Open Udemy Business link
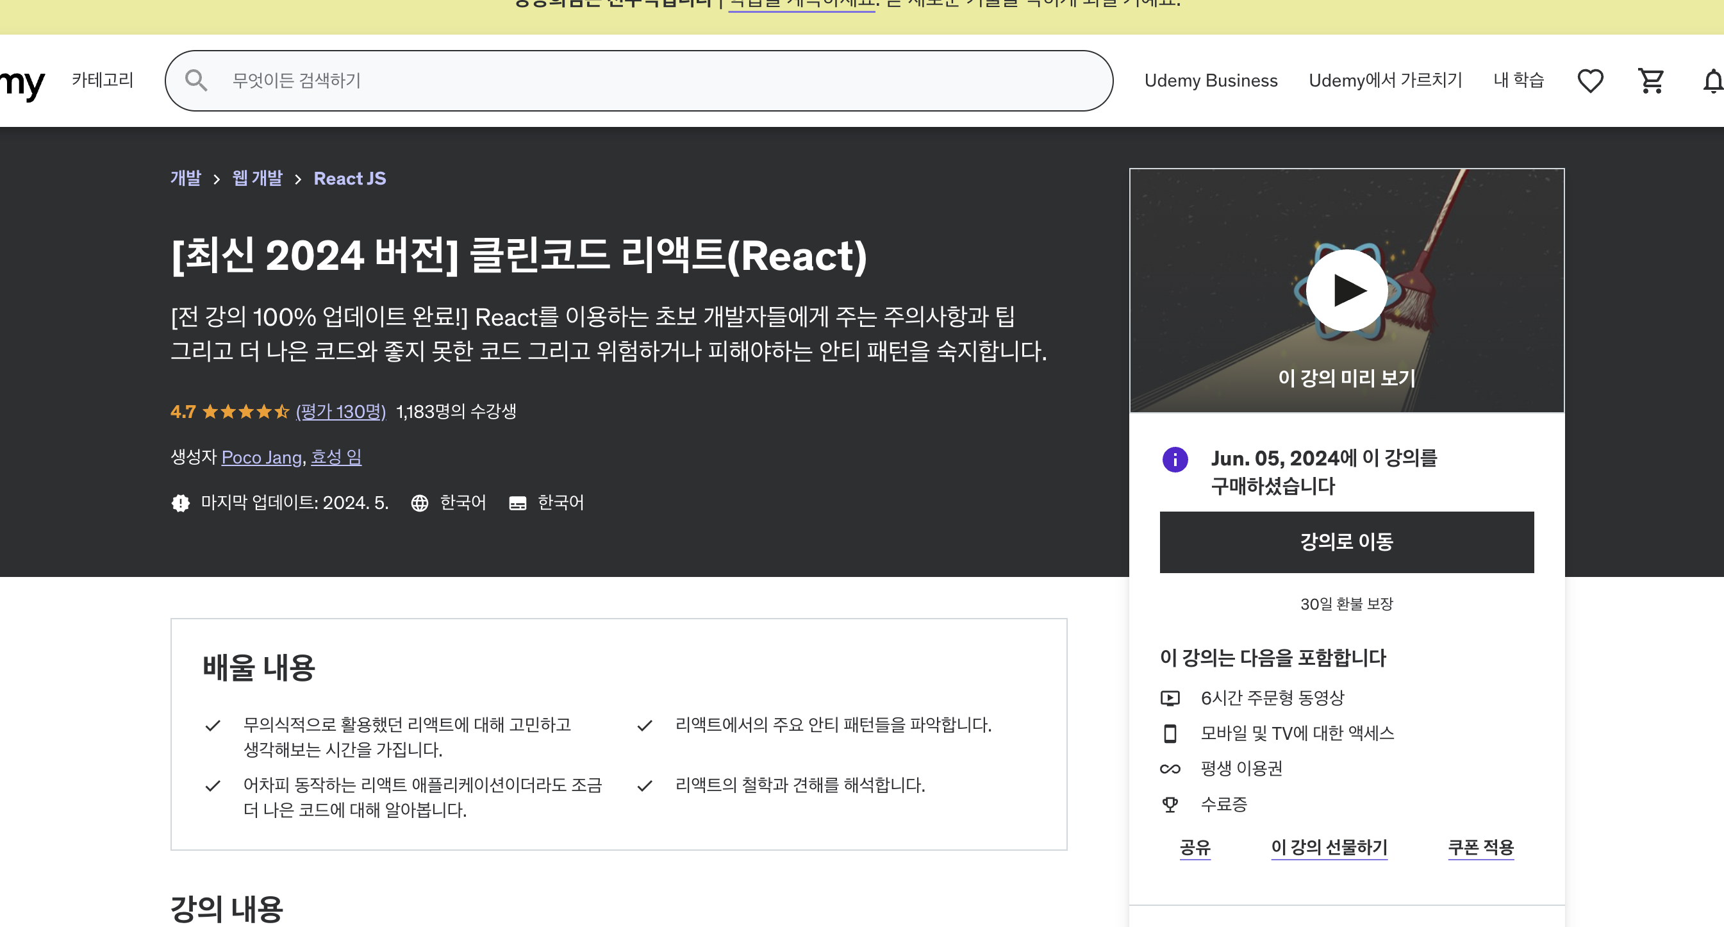 (1211, 80)
